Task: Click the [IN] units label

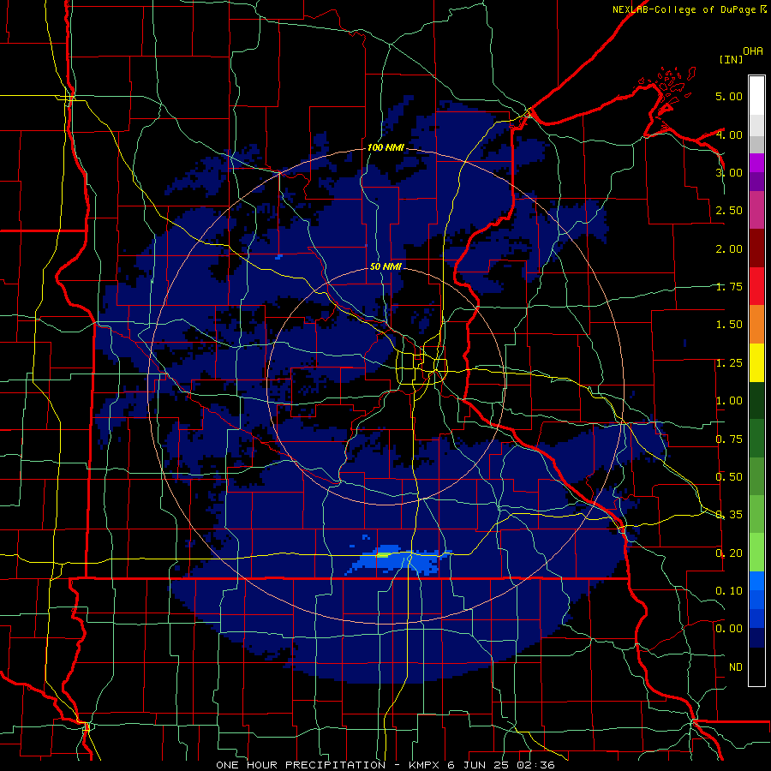Action: pos(731,59)
